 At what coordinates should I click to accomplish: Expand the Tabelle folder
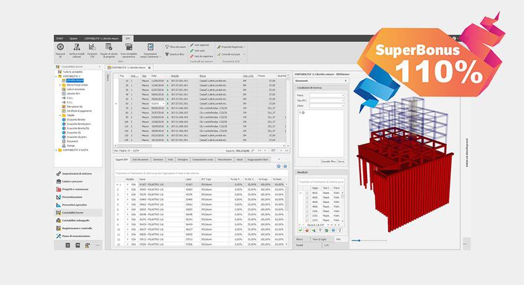60,116
